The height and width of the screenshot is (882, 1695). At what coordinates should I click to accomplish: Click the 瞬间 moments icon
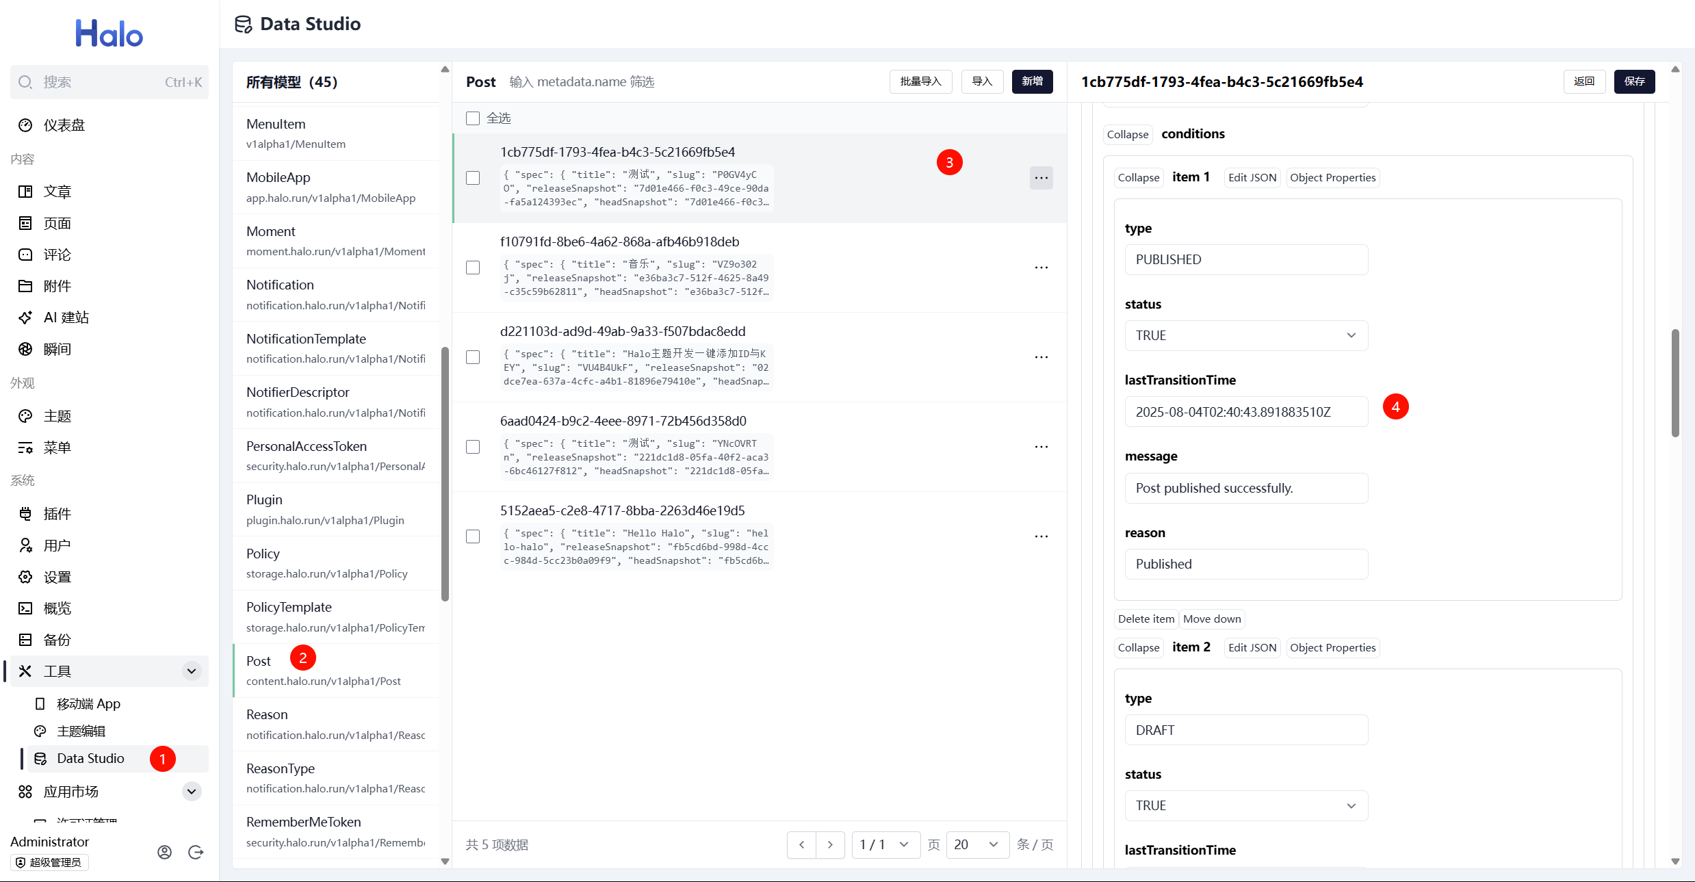[x=25, y=349]
